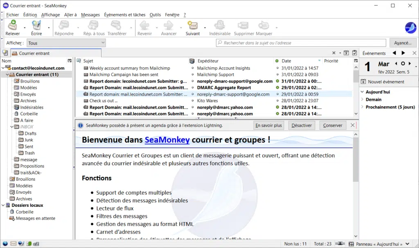Open the Suivant button dropdown arrow
Viewport: 419px width, 248px height.
205,27
